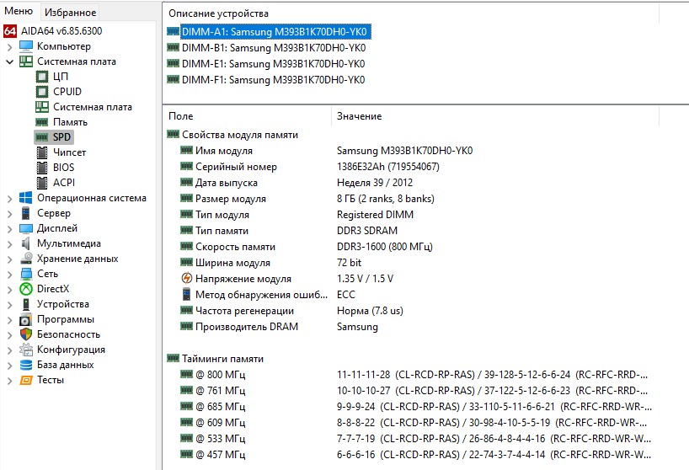Image resolution: width=689 pixels, height=470 pixels.
Task: Select DIMM-E1 Samsung module row
Action: coord(266,64)
